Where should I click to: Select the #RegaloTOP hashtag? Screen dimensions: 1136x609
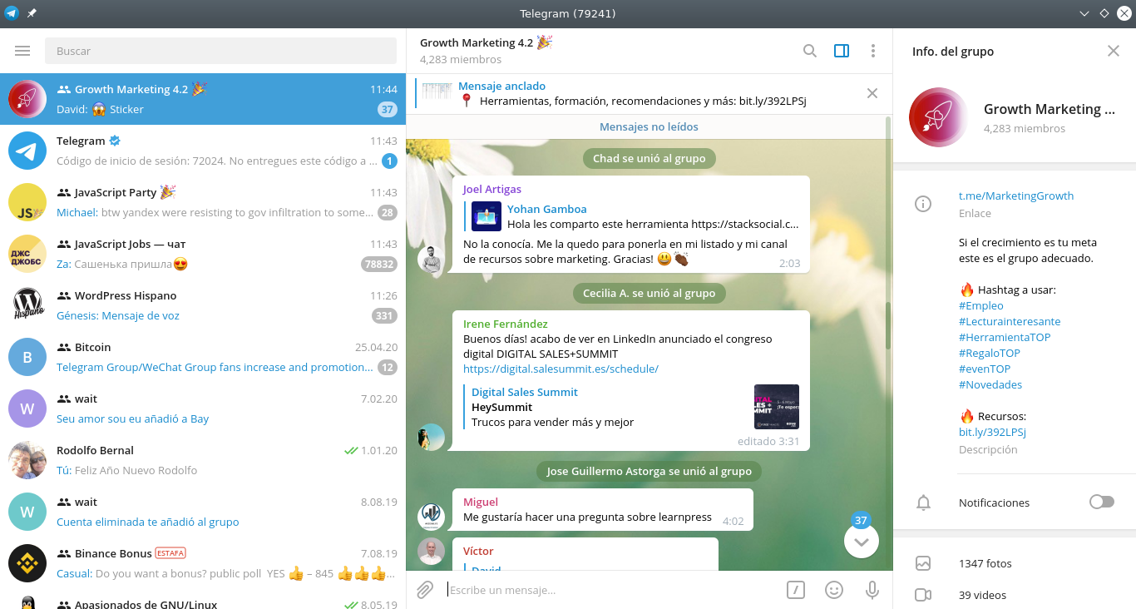click(990, 353)
